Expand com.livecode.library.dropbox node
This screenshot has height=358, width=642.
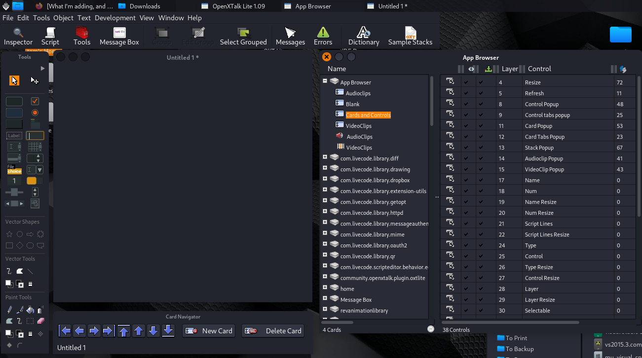[x=325, y=179]
